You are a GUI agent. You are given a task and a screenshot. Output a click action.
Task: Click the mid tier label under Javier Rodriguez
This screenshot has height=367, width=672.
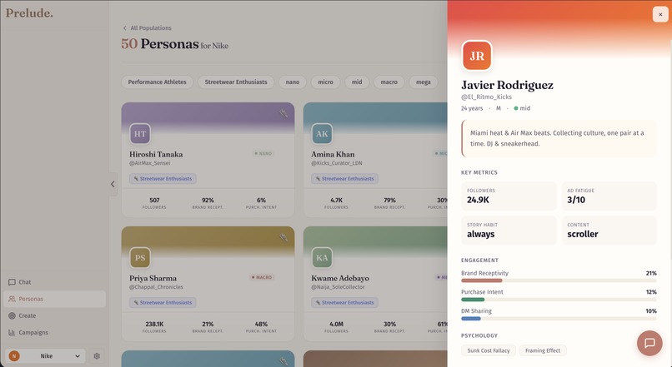[522, 109]
